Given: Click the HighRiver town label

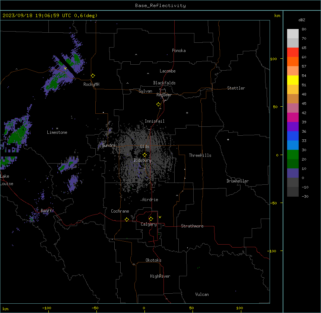Looking at the screenshot, I should coord(160,276).
